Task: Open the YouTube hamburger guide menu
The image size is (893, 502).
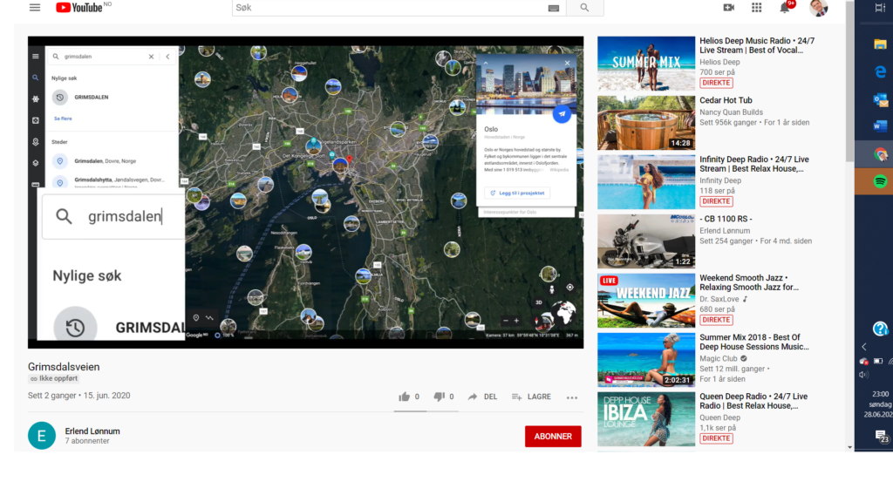Action: (35, 7)
